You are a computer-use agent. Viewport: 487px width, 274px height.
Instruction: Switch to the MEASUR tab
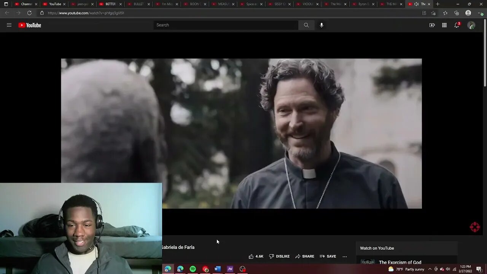[223, 4]
